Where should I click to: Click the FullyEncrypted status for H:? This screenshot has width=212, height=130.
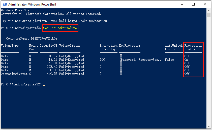click(72, 60)
